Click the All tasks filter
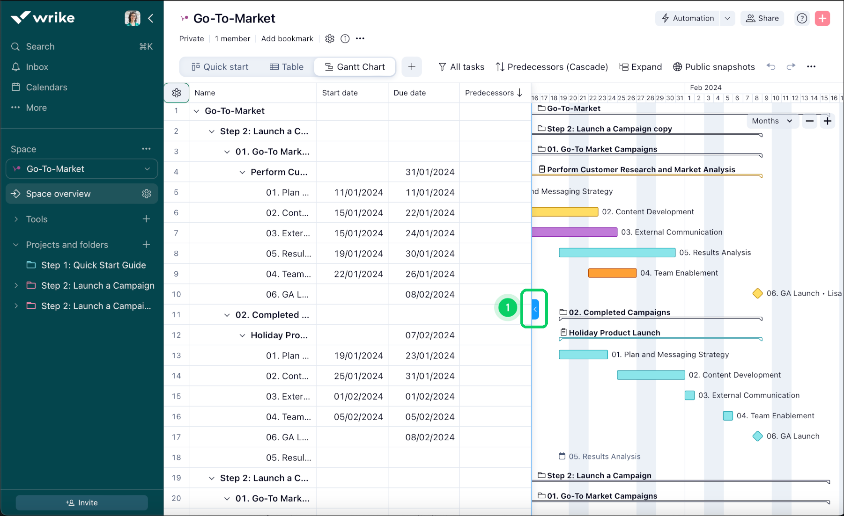 461,66
